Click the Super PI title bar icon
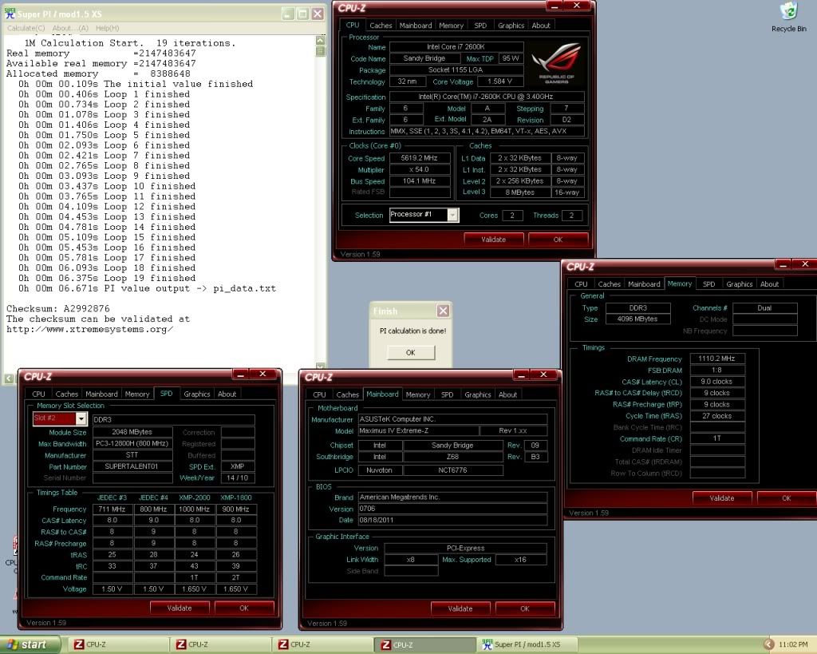Image resolution: width=817 pixels, height=654 pixels. click(x=9, y=14)
